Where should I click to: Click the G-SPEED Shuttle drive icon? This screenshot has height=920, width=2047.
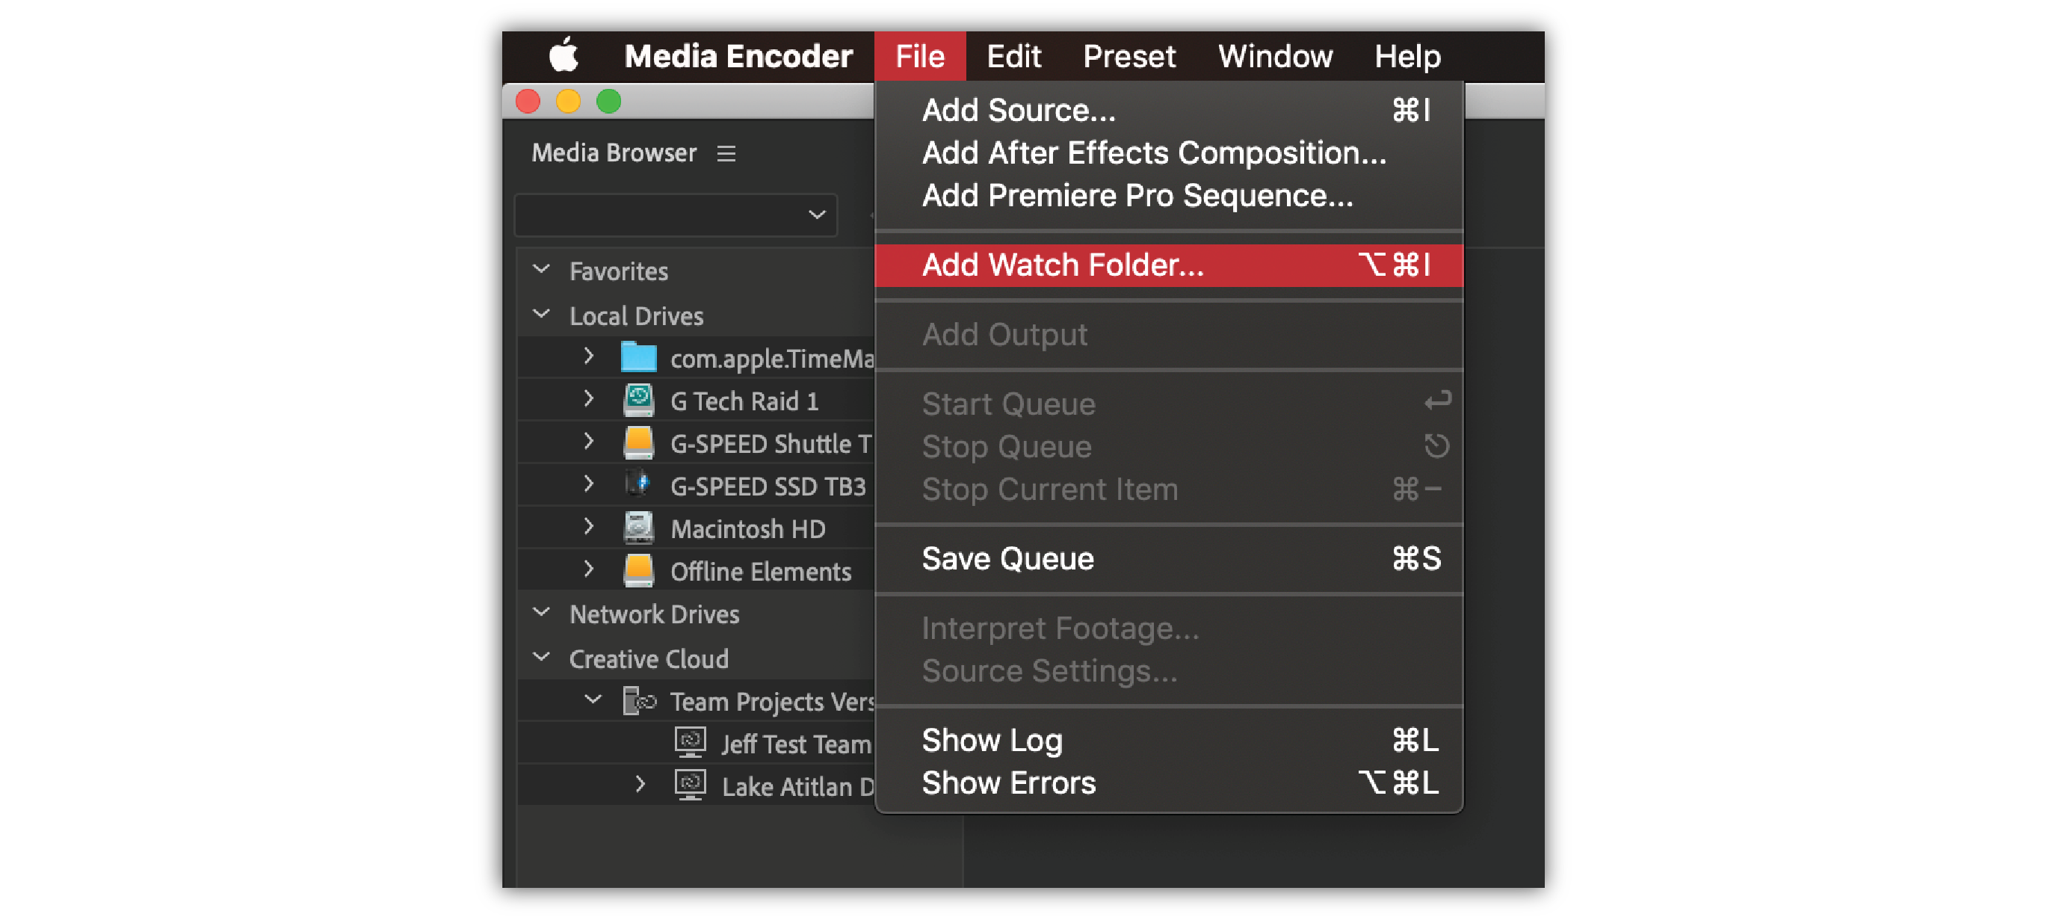638,443
